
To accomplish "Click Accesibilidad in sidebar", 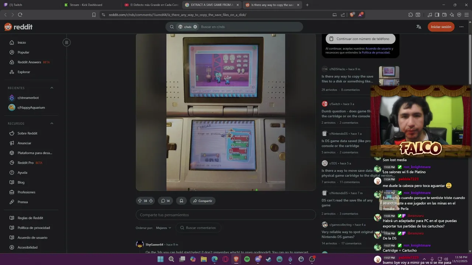I will 27,247.
